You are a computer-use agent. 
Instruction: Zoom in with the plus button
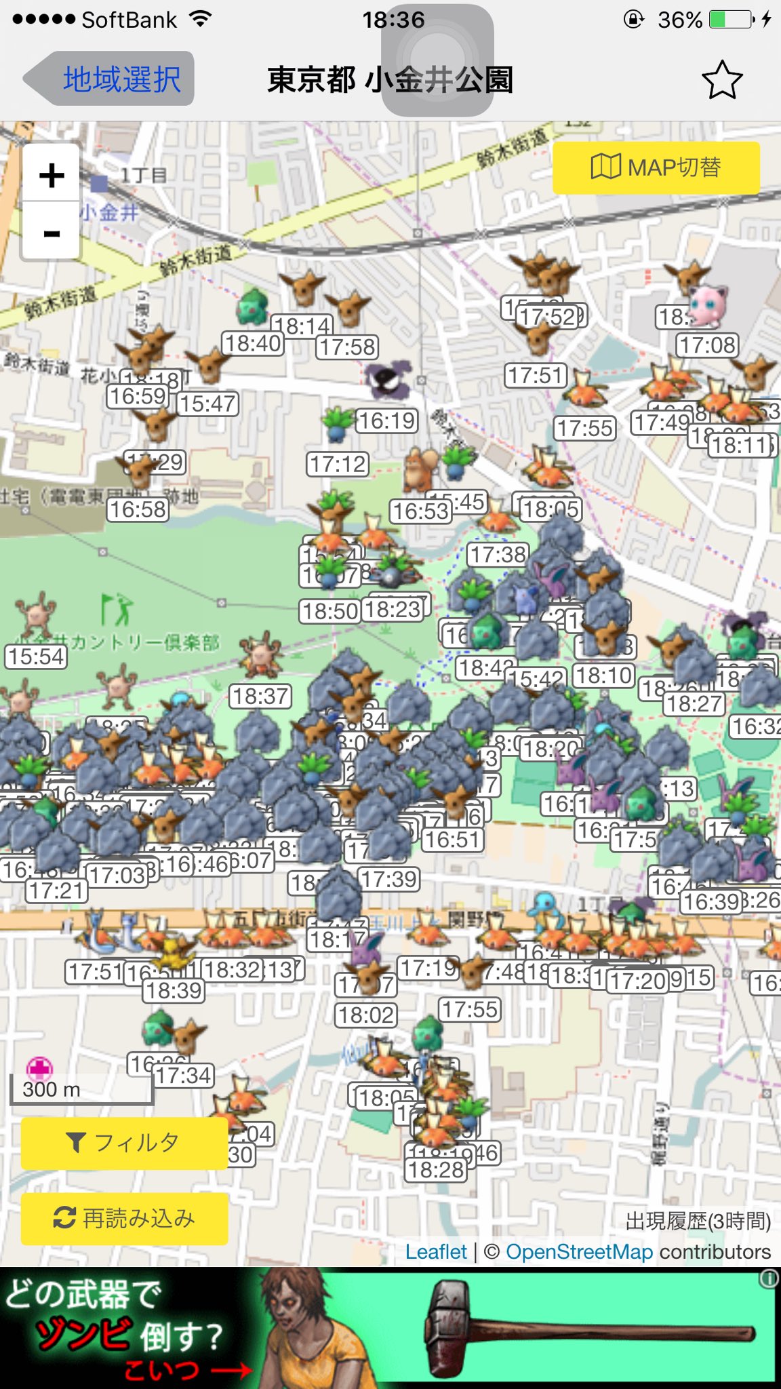[52, 175]
